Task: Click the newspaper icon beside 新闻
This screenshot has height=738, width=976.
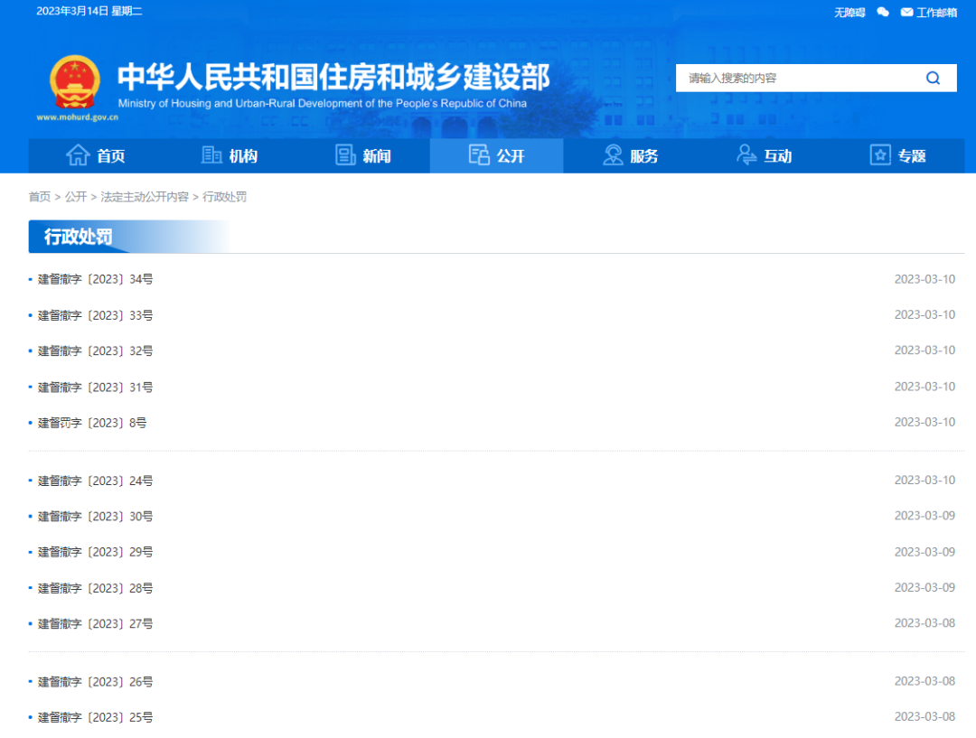Action: [345, 155]
